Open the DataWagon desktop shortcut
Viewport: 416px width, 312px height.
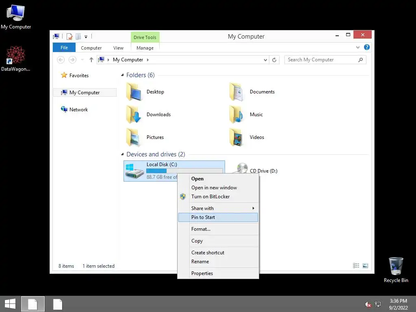(16, 58)
